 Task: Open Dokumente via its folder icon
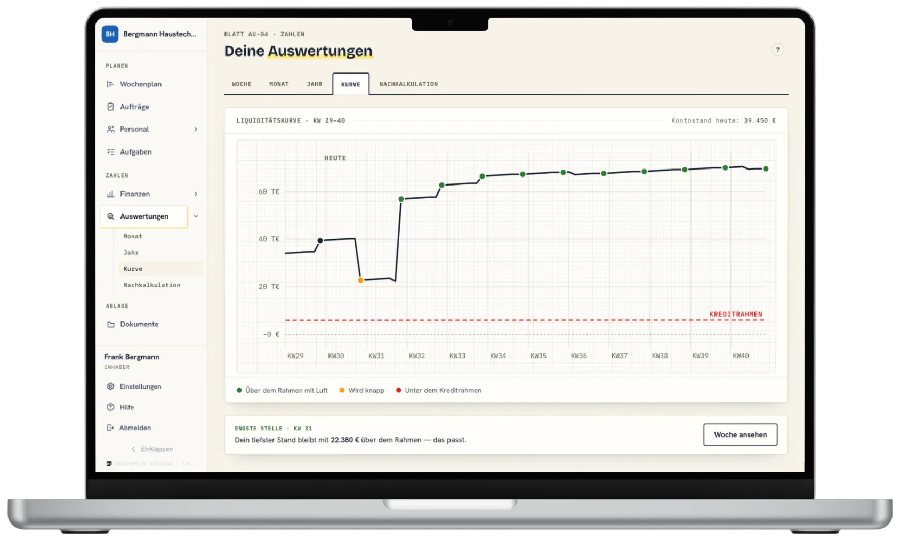pos(111,324)
